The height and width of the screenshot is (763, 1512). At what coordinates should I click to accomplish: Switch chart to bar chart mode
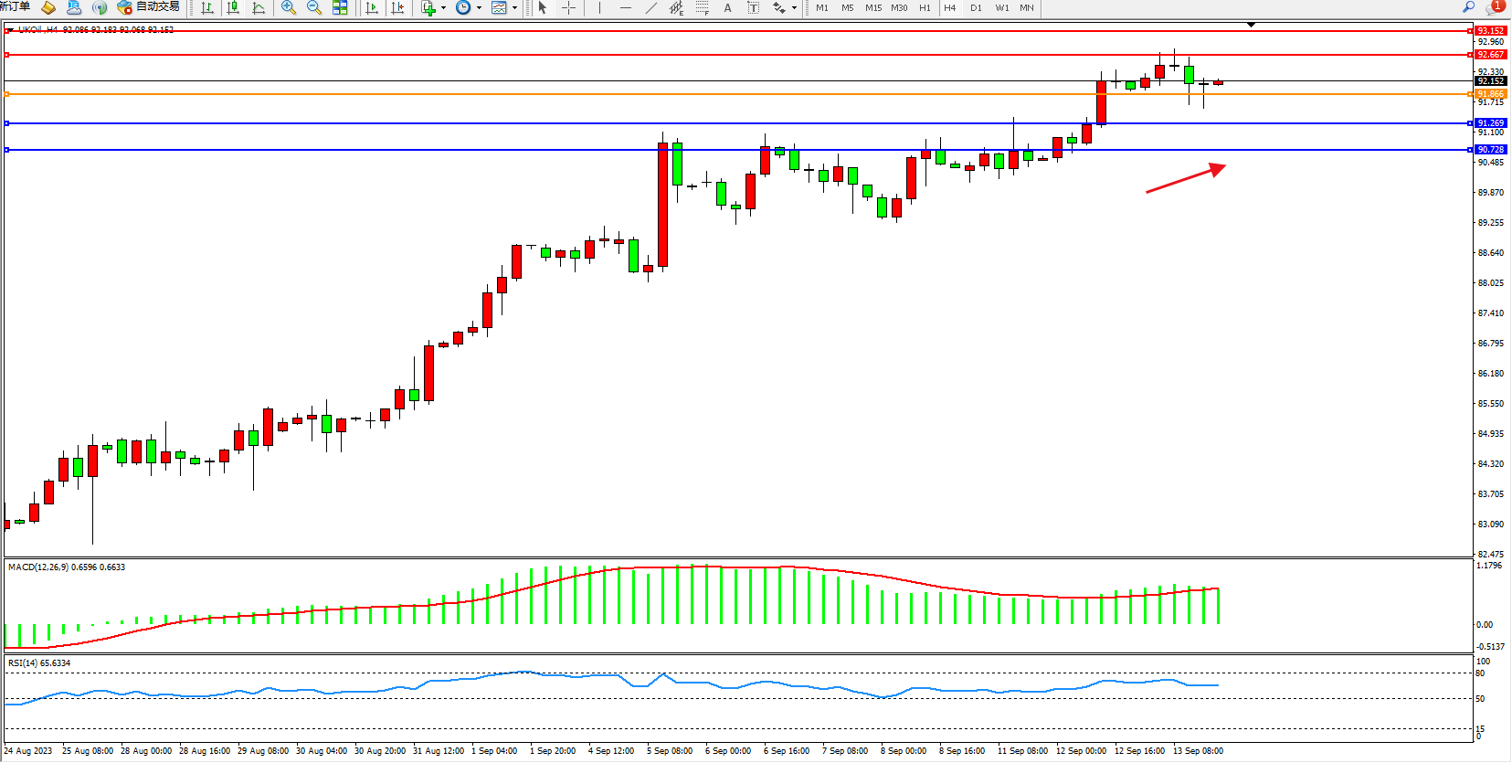click(x=207, y=8)
